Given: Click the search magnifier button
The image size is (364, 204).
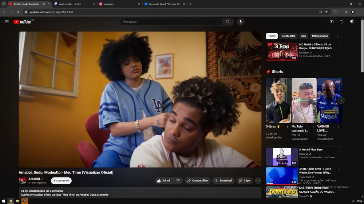Looking at the screenshot, I should (228, 22).
